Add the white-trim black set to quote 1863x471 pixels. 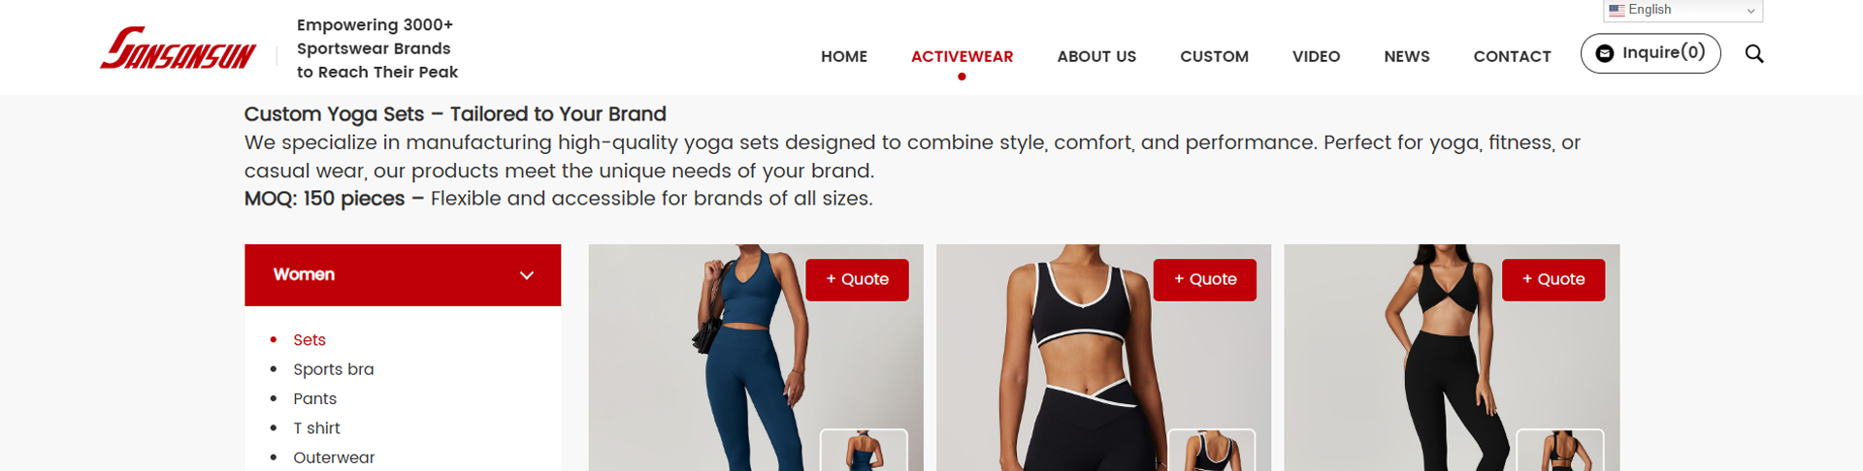click(x=1204, y=279)
